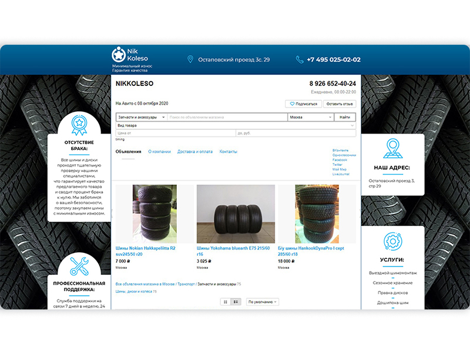Open the Транспорт breadcrumb link
Image resolution: width=470 pixels, height=353 pixels.
coord(186,284)
